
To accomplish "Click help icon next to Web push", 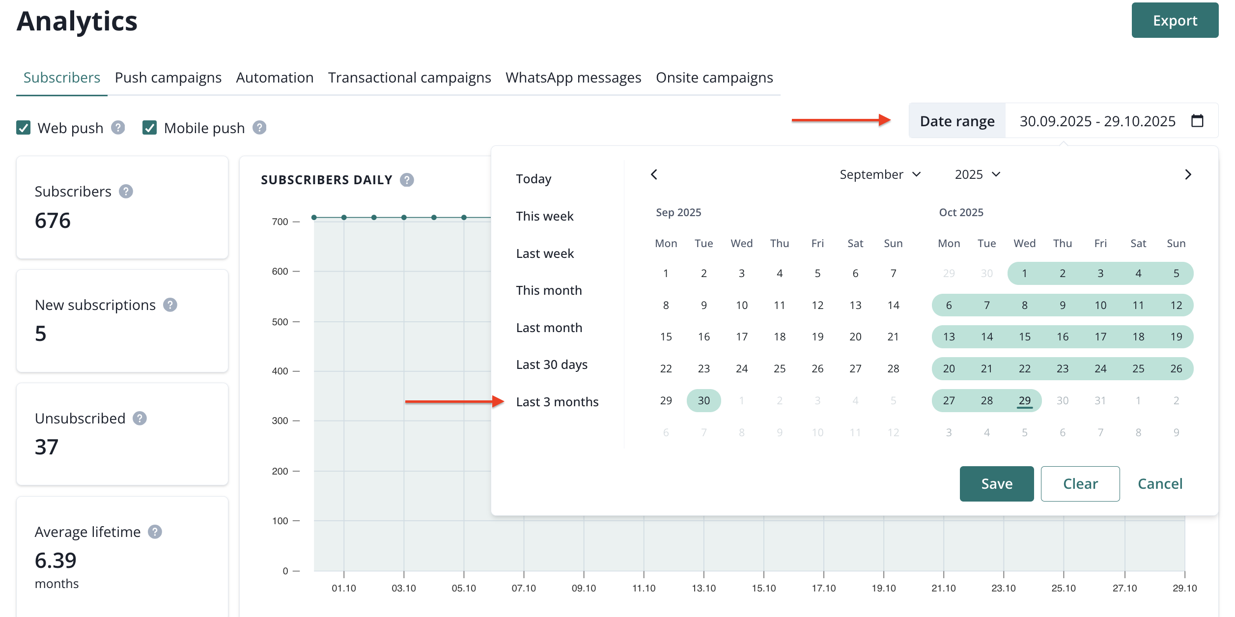I will (x=118, y=128).
